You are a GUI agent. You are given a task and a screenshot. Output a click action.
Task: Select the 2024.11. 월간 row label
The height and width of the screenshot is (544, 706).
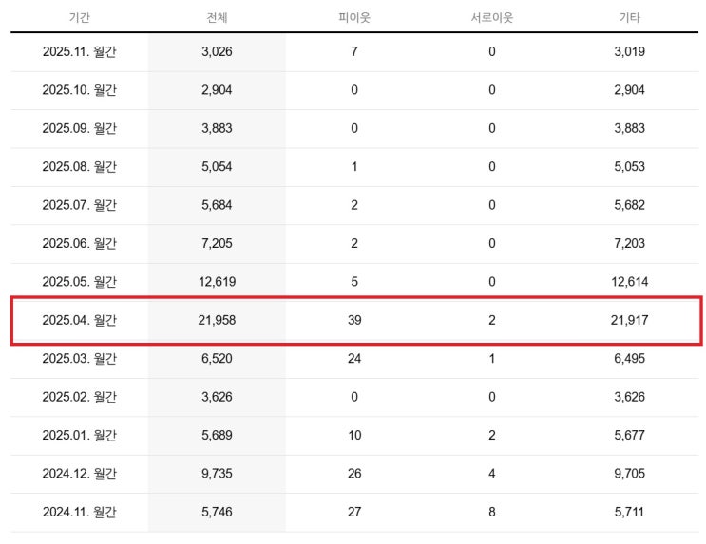click(x=79, y=512)
